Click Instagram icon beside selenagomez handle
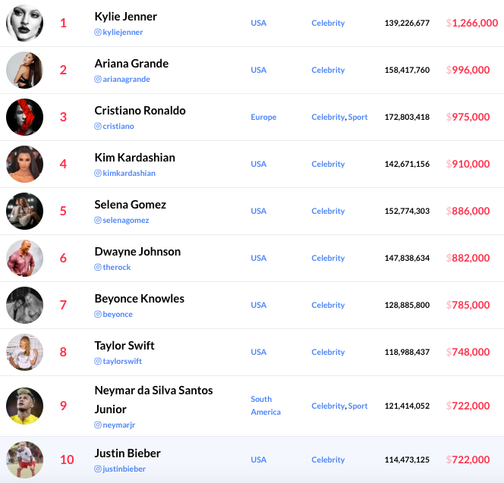This screenshot has height=483, width=504. [x=98, y=221]
